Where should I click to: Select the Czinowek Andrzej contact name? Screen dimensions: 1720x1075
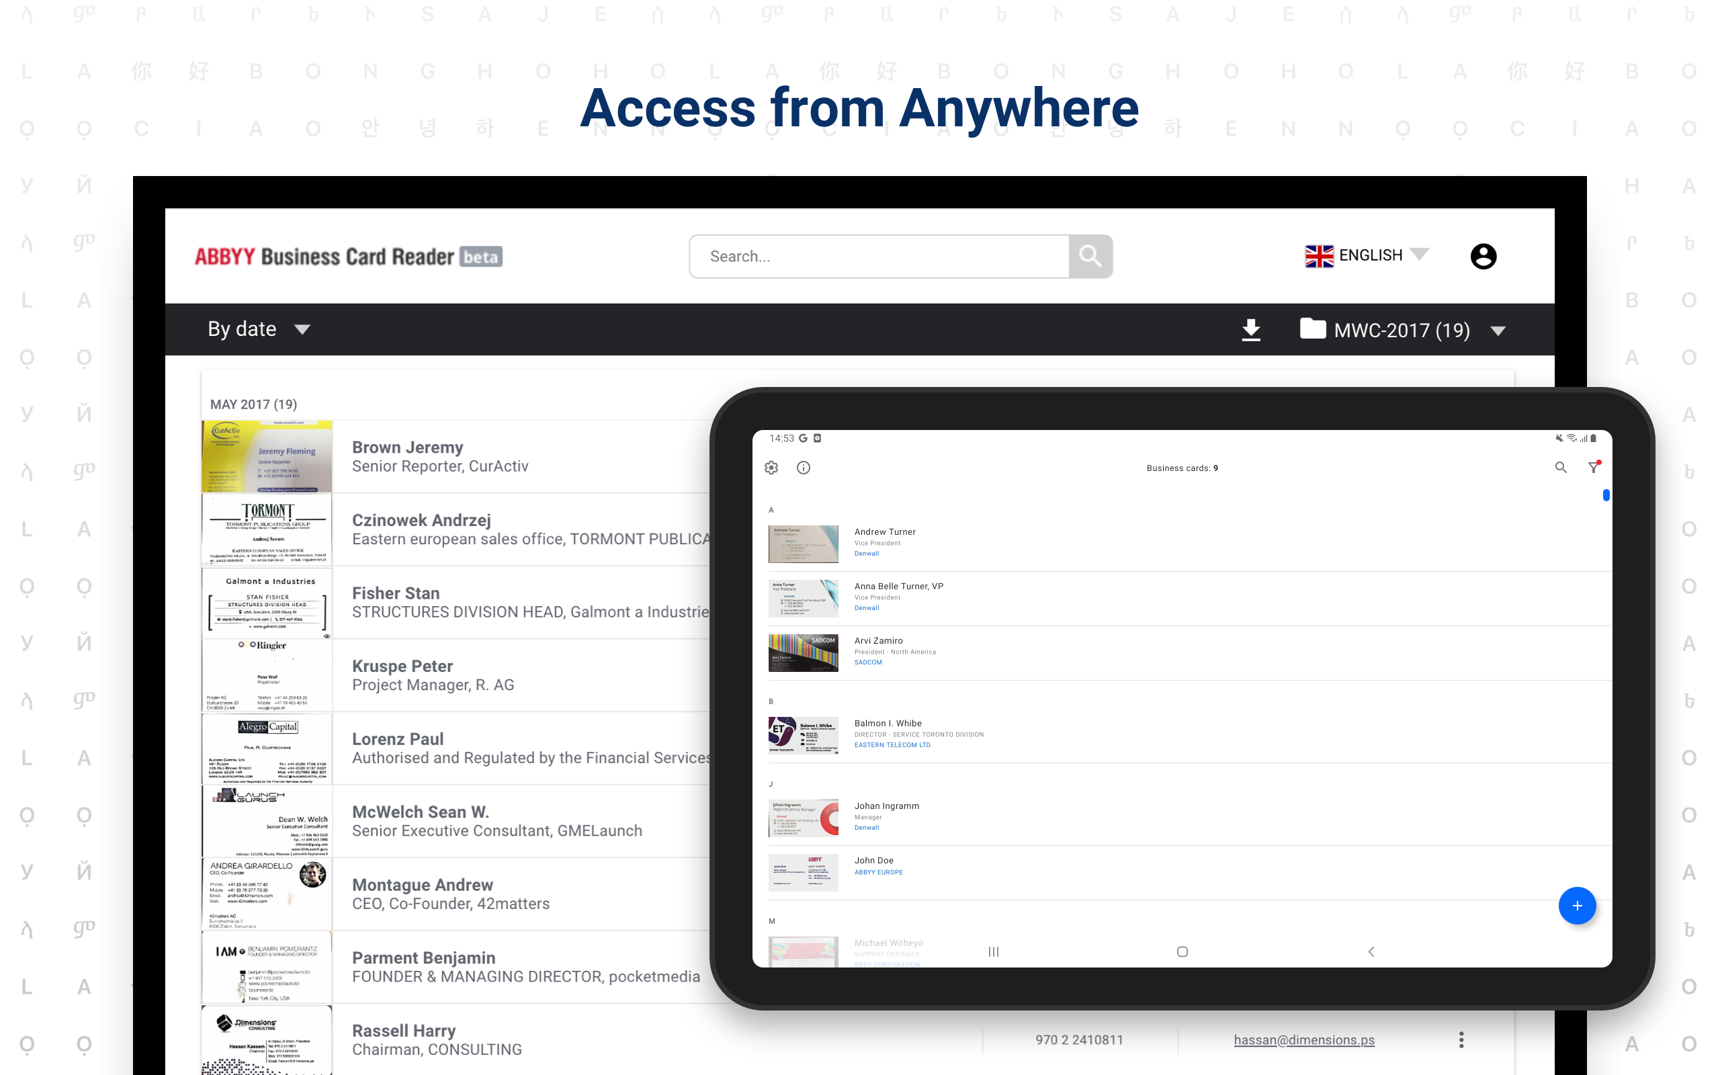point(421,521)
